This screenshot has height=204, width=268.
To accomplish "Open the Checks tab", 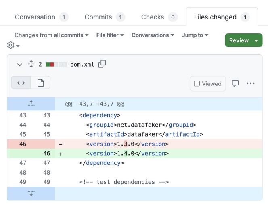I will [159, 17].
